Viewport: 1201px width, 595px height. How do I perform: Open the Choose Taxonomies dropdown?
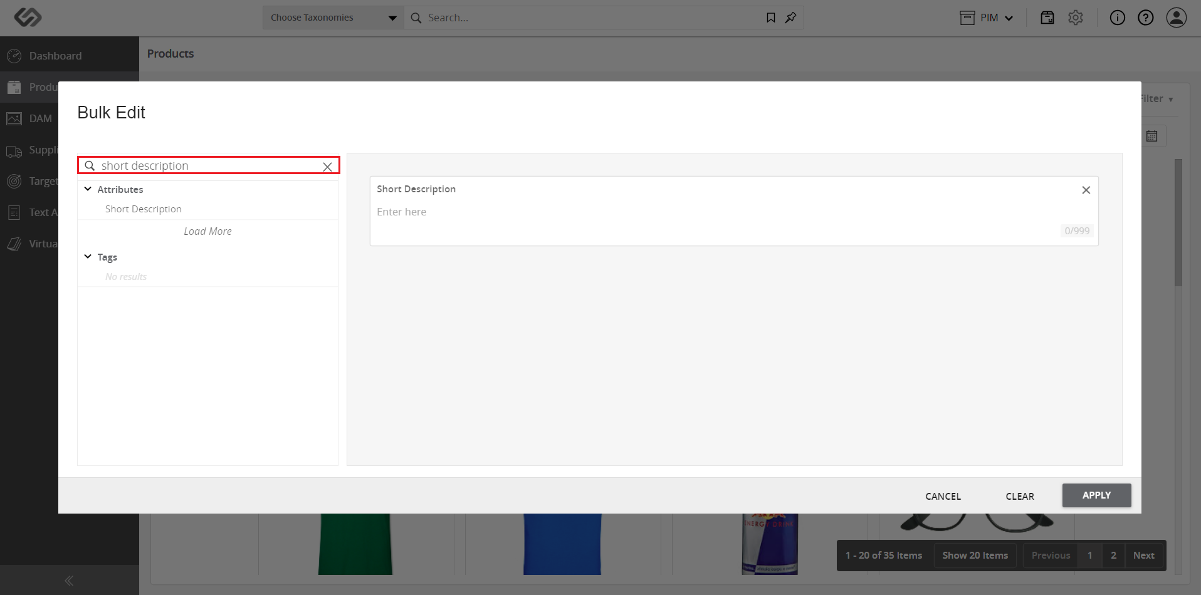click(x=333, y=18)
